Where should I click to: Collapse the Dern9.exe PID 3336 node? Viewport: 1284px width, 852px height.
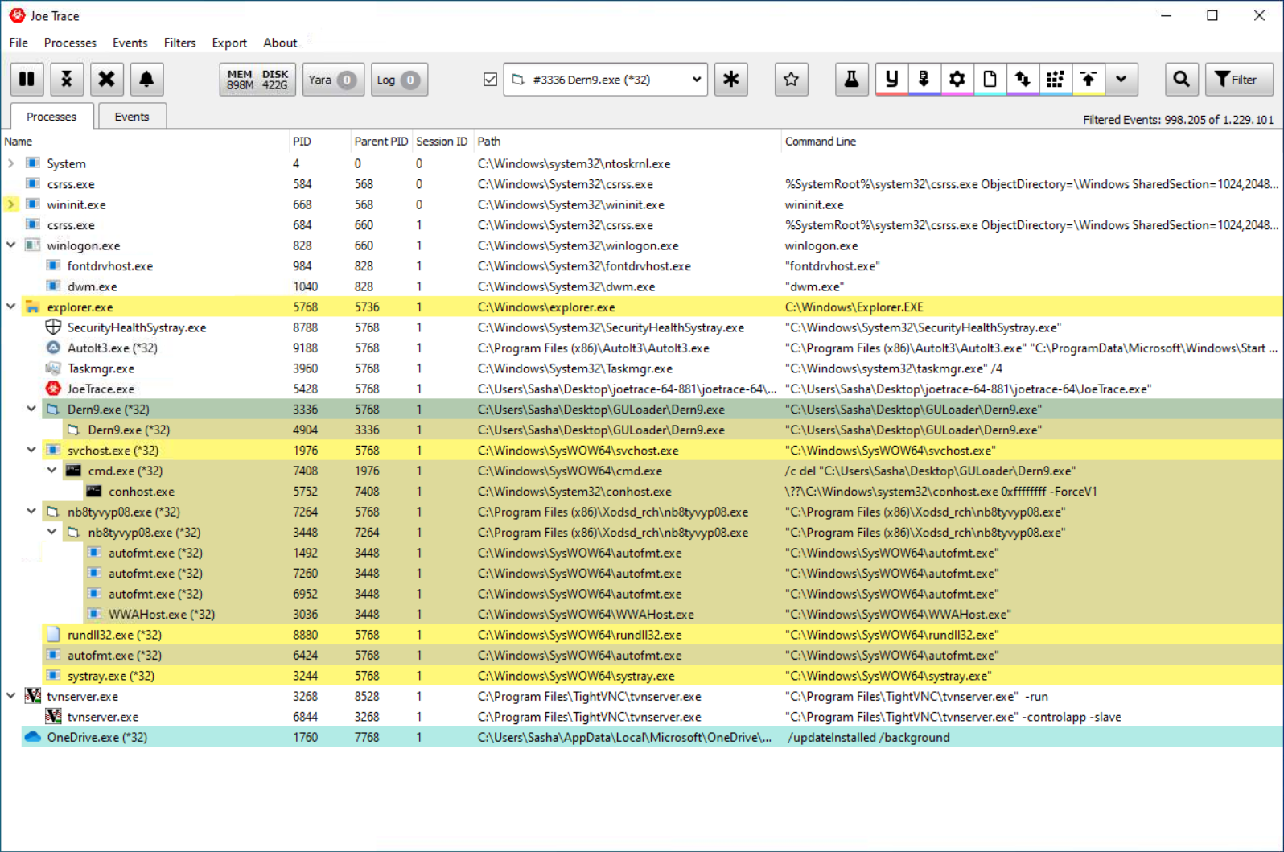coord(31,409)
